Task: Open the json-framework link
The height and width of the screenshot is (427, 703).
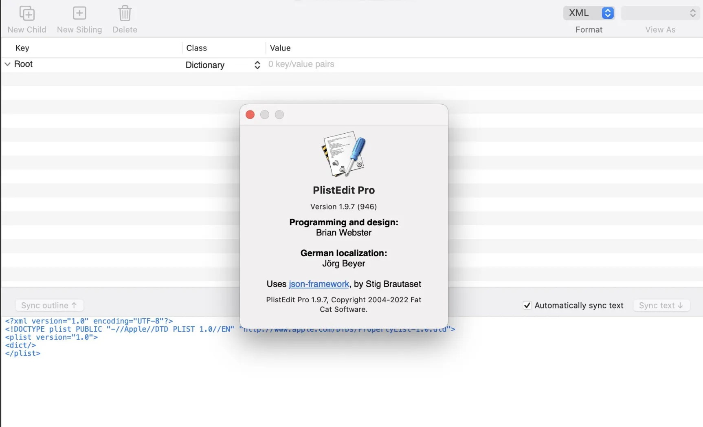Action: coord(319,284)
